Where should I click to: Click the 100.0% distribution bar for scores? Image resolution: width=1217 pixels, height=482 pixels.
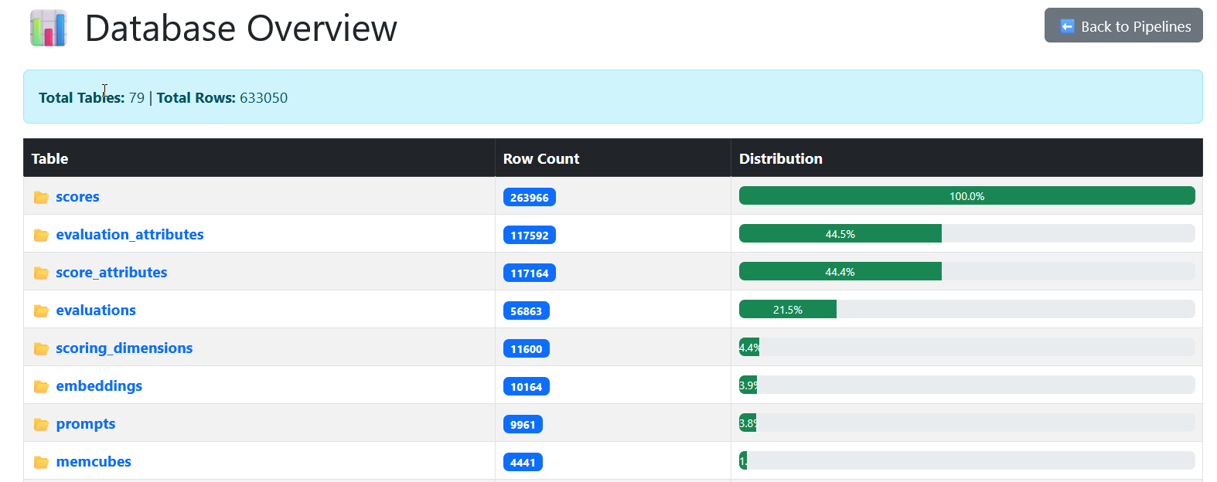click(x=967, y=195)
